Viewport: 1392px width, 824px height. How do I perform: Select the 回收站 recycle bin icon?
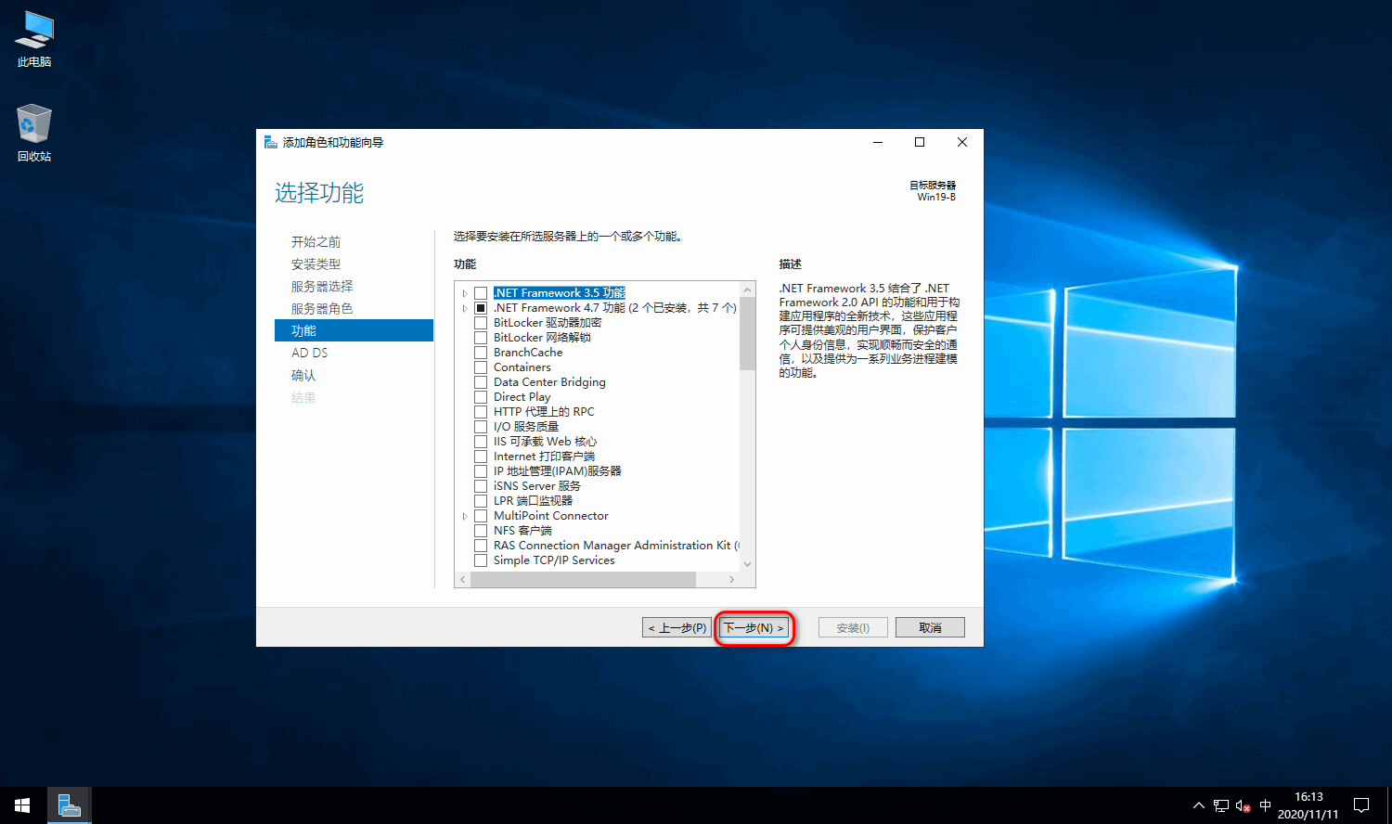34,133
